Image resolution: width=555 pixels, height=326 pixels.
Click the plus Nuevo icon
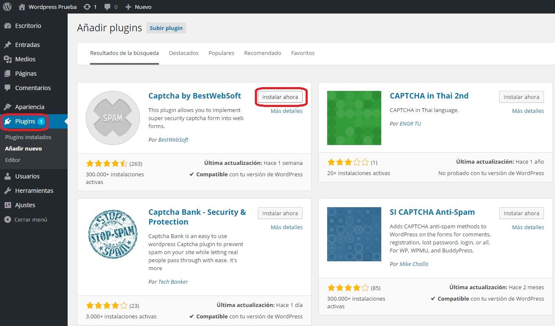[128, 7]
